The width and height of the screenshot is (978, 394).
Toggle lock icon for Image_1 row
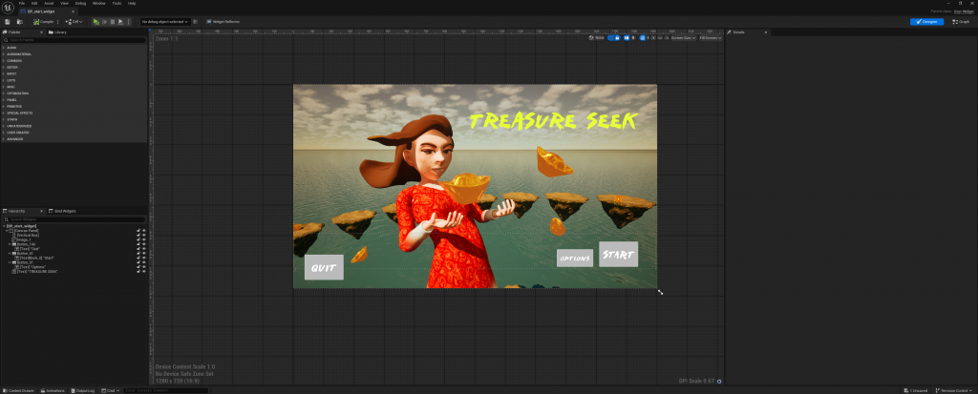(x=138, y=240)
